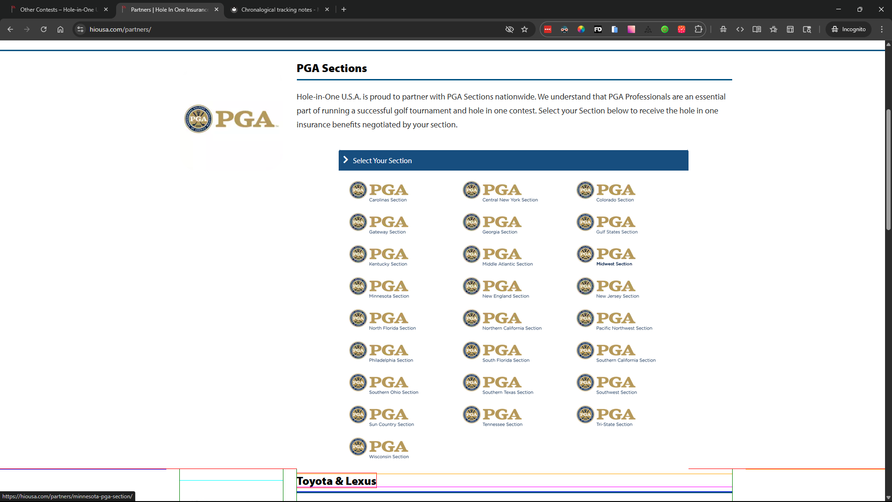Bookmark this page with the star
Screen dimensions: 892x502
click(x=525, y=29)
